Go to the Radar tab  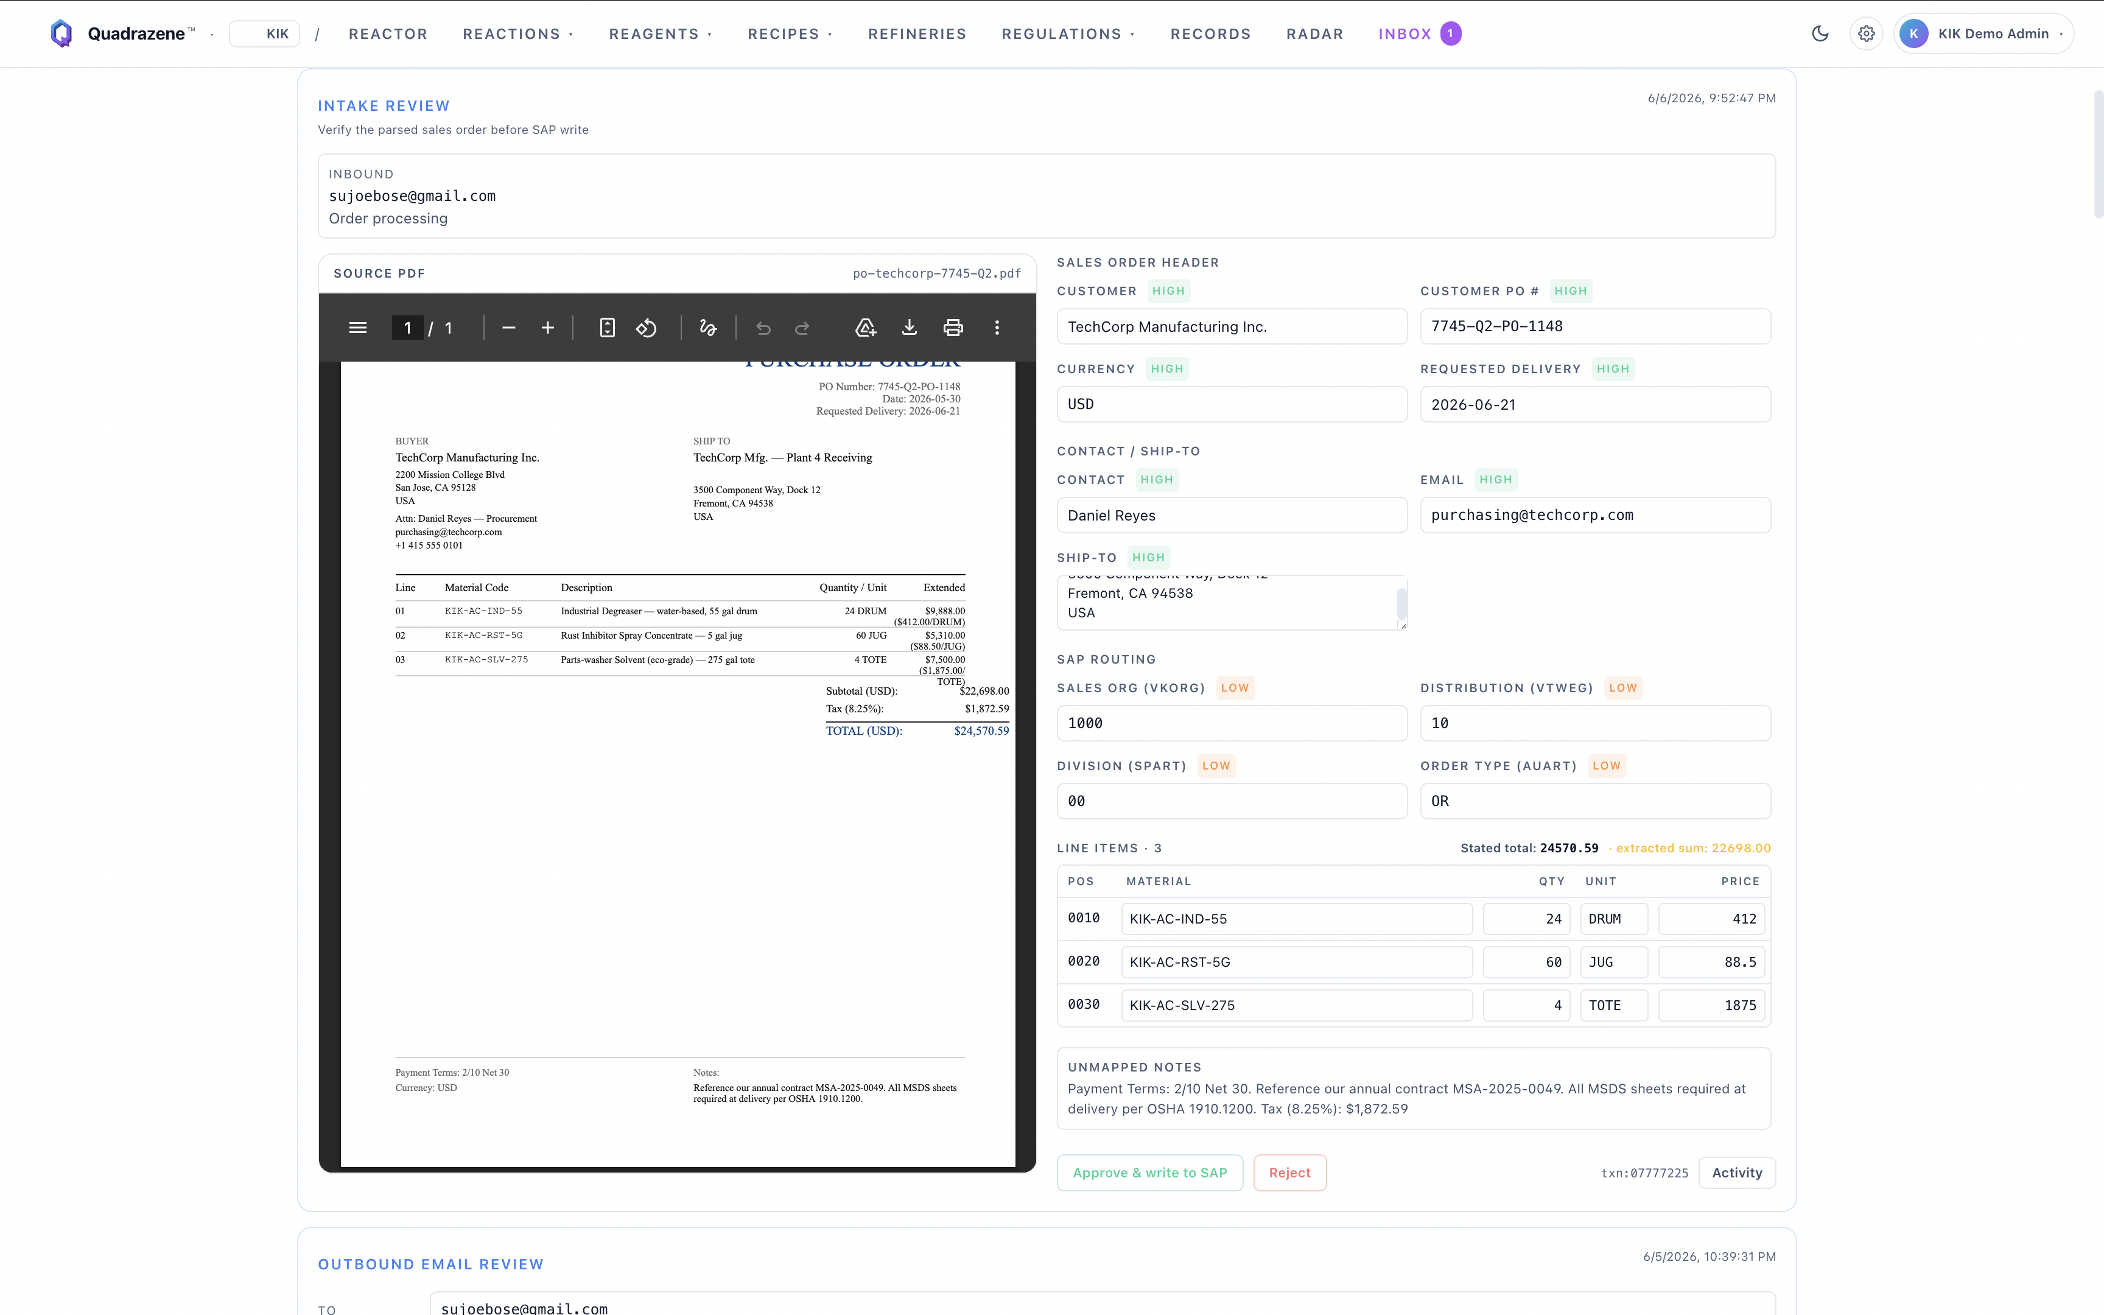[1314, 34]
